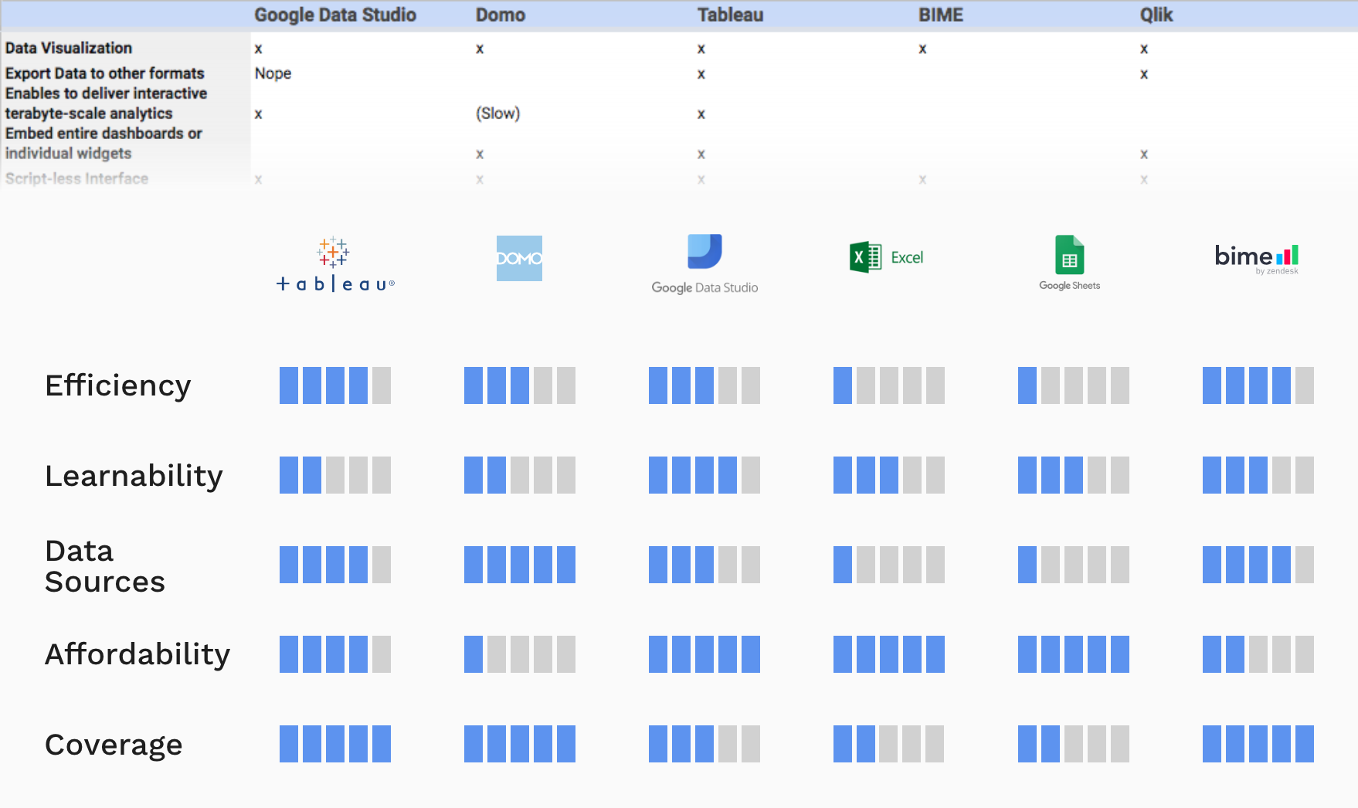Screen dimensions: 1358x808
Task: Click Domo's Affordability rating bar
Action: (x=520, y=654)
